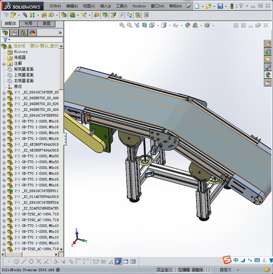Open the Appearances color ball in task pane

(x=268, y=75)
